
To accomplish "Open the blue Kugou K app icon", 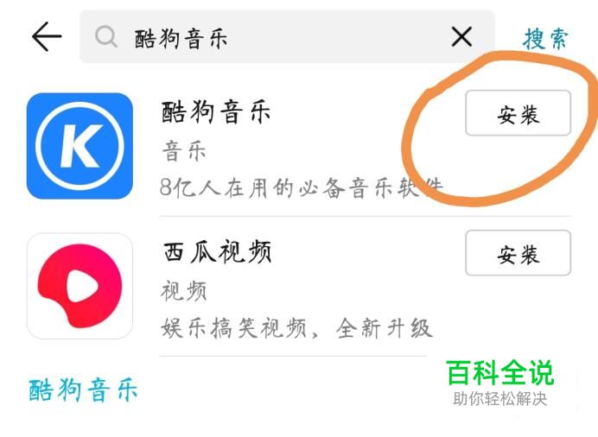I will (80, 146).
